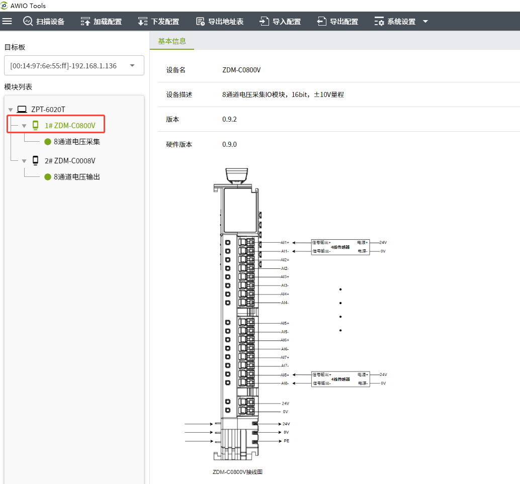Image resolution: width=520 pixels, height=484 pixels.
Task: Switch to the 基本信息 tab
Action: 172,41
